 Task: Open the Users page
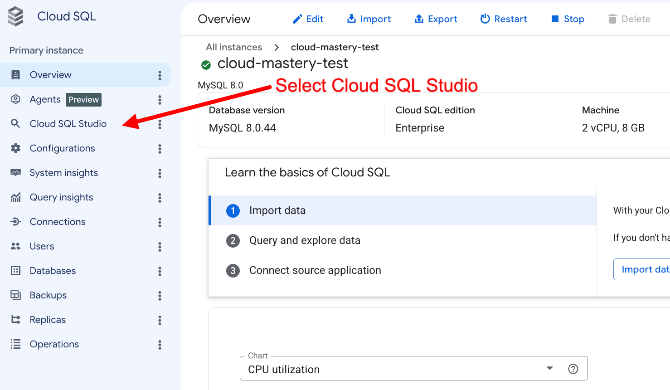(x=85, y=246)
